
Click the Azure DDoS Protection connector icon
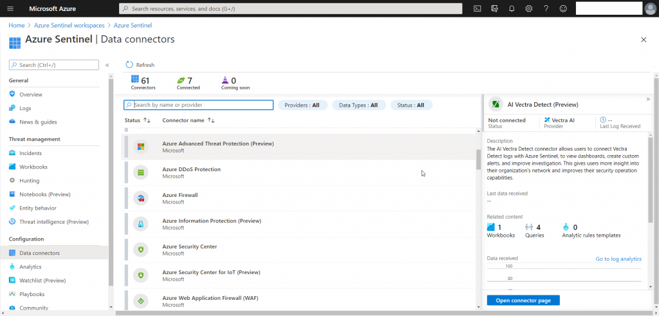point(141,172)
